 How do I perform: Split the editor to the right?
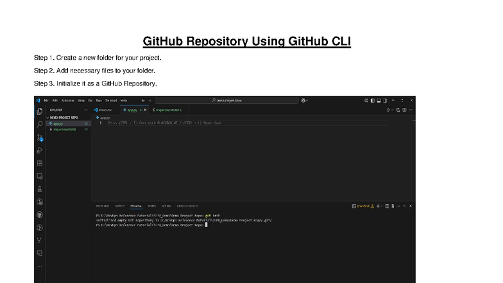404,110
